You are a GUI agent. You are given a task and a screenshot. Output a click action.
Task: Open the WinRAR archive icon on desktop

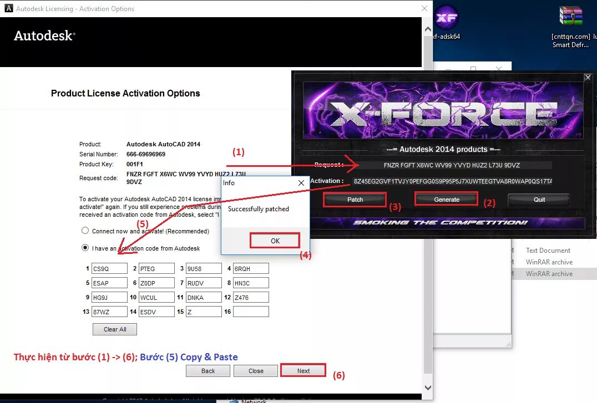570,16
